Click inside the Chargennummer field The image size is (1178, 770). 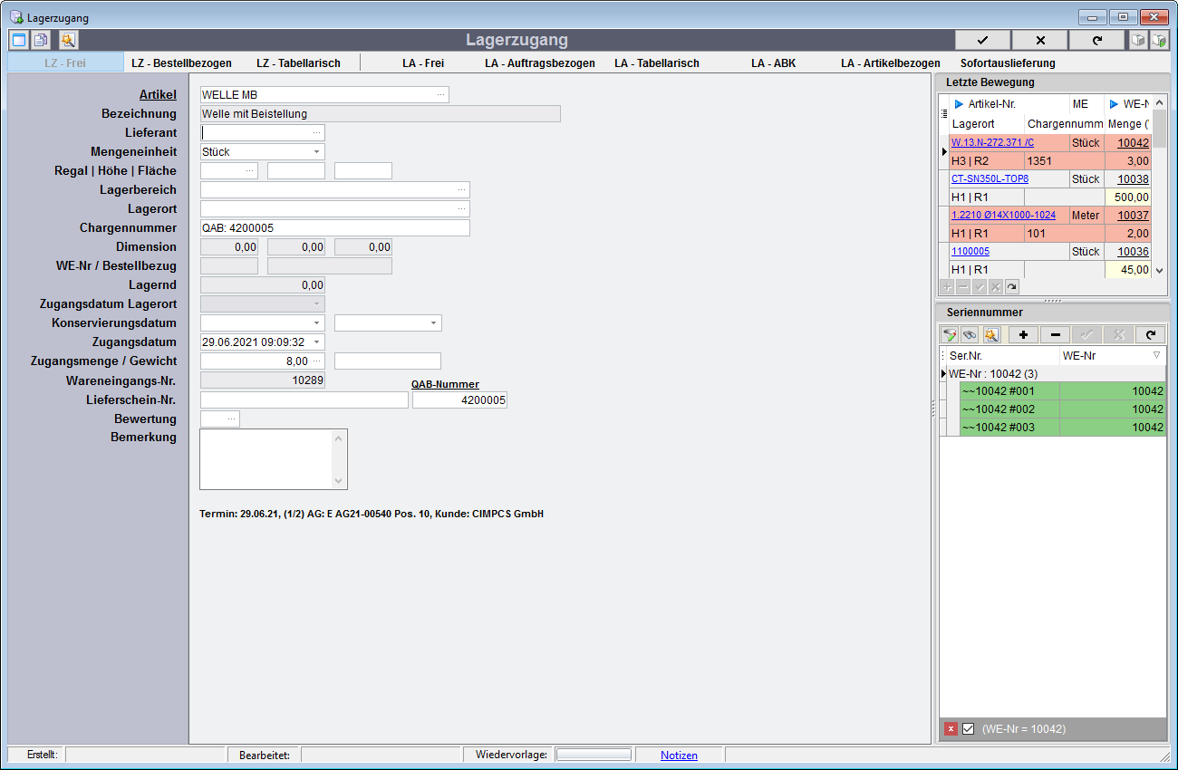click(x=334, y=228)
